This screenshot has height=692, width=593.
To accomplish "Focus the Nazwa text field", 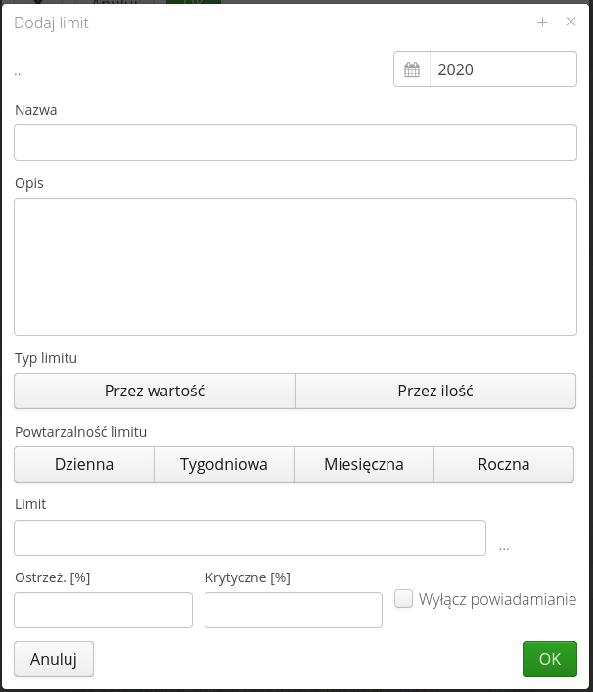I will coord(296,142).
